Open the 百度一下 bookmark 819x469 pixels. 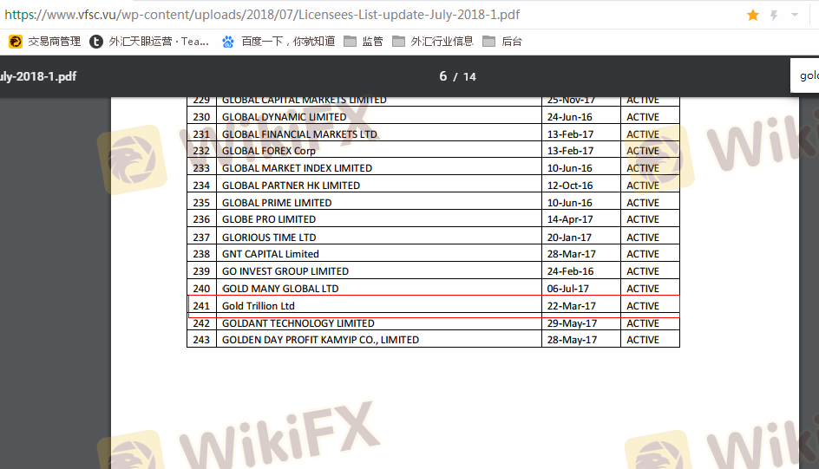(x=278, y=42)
